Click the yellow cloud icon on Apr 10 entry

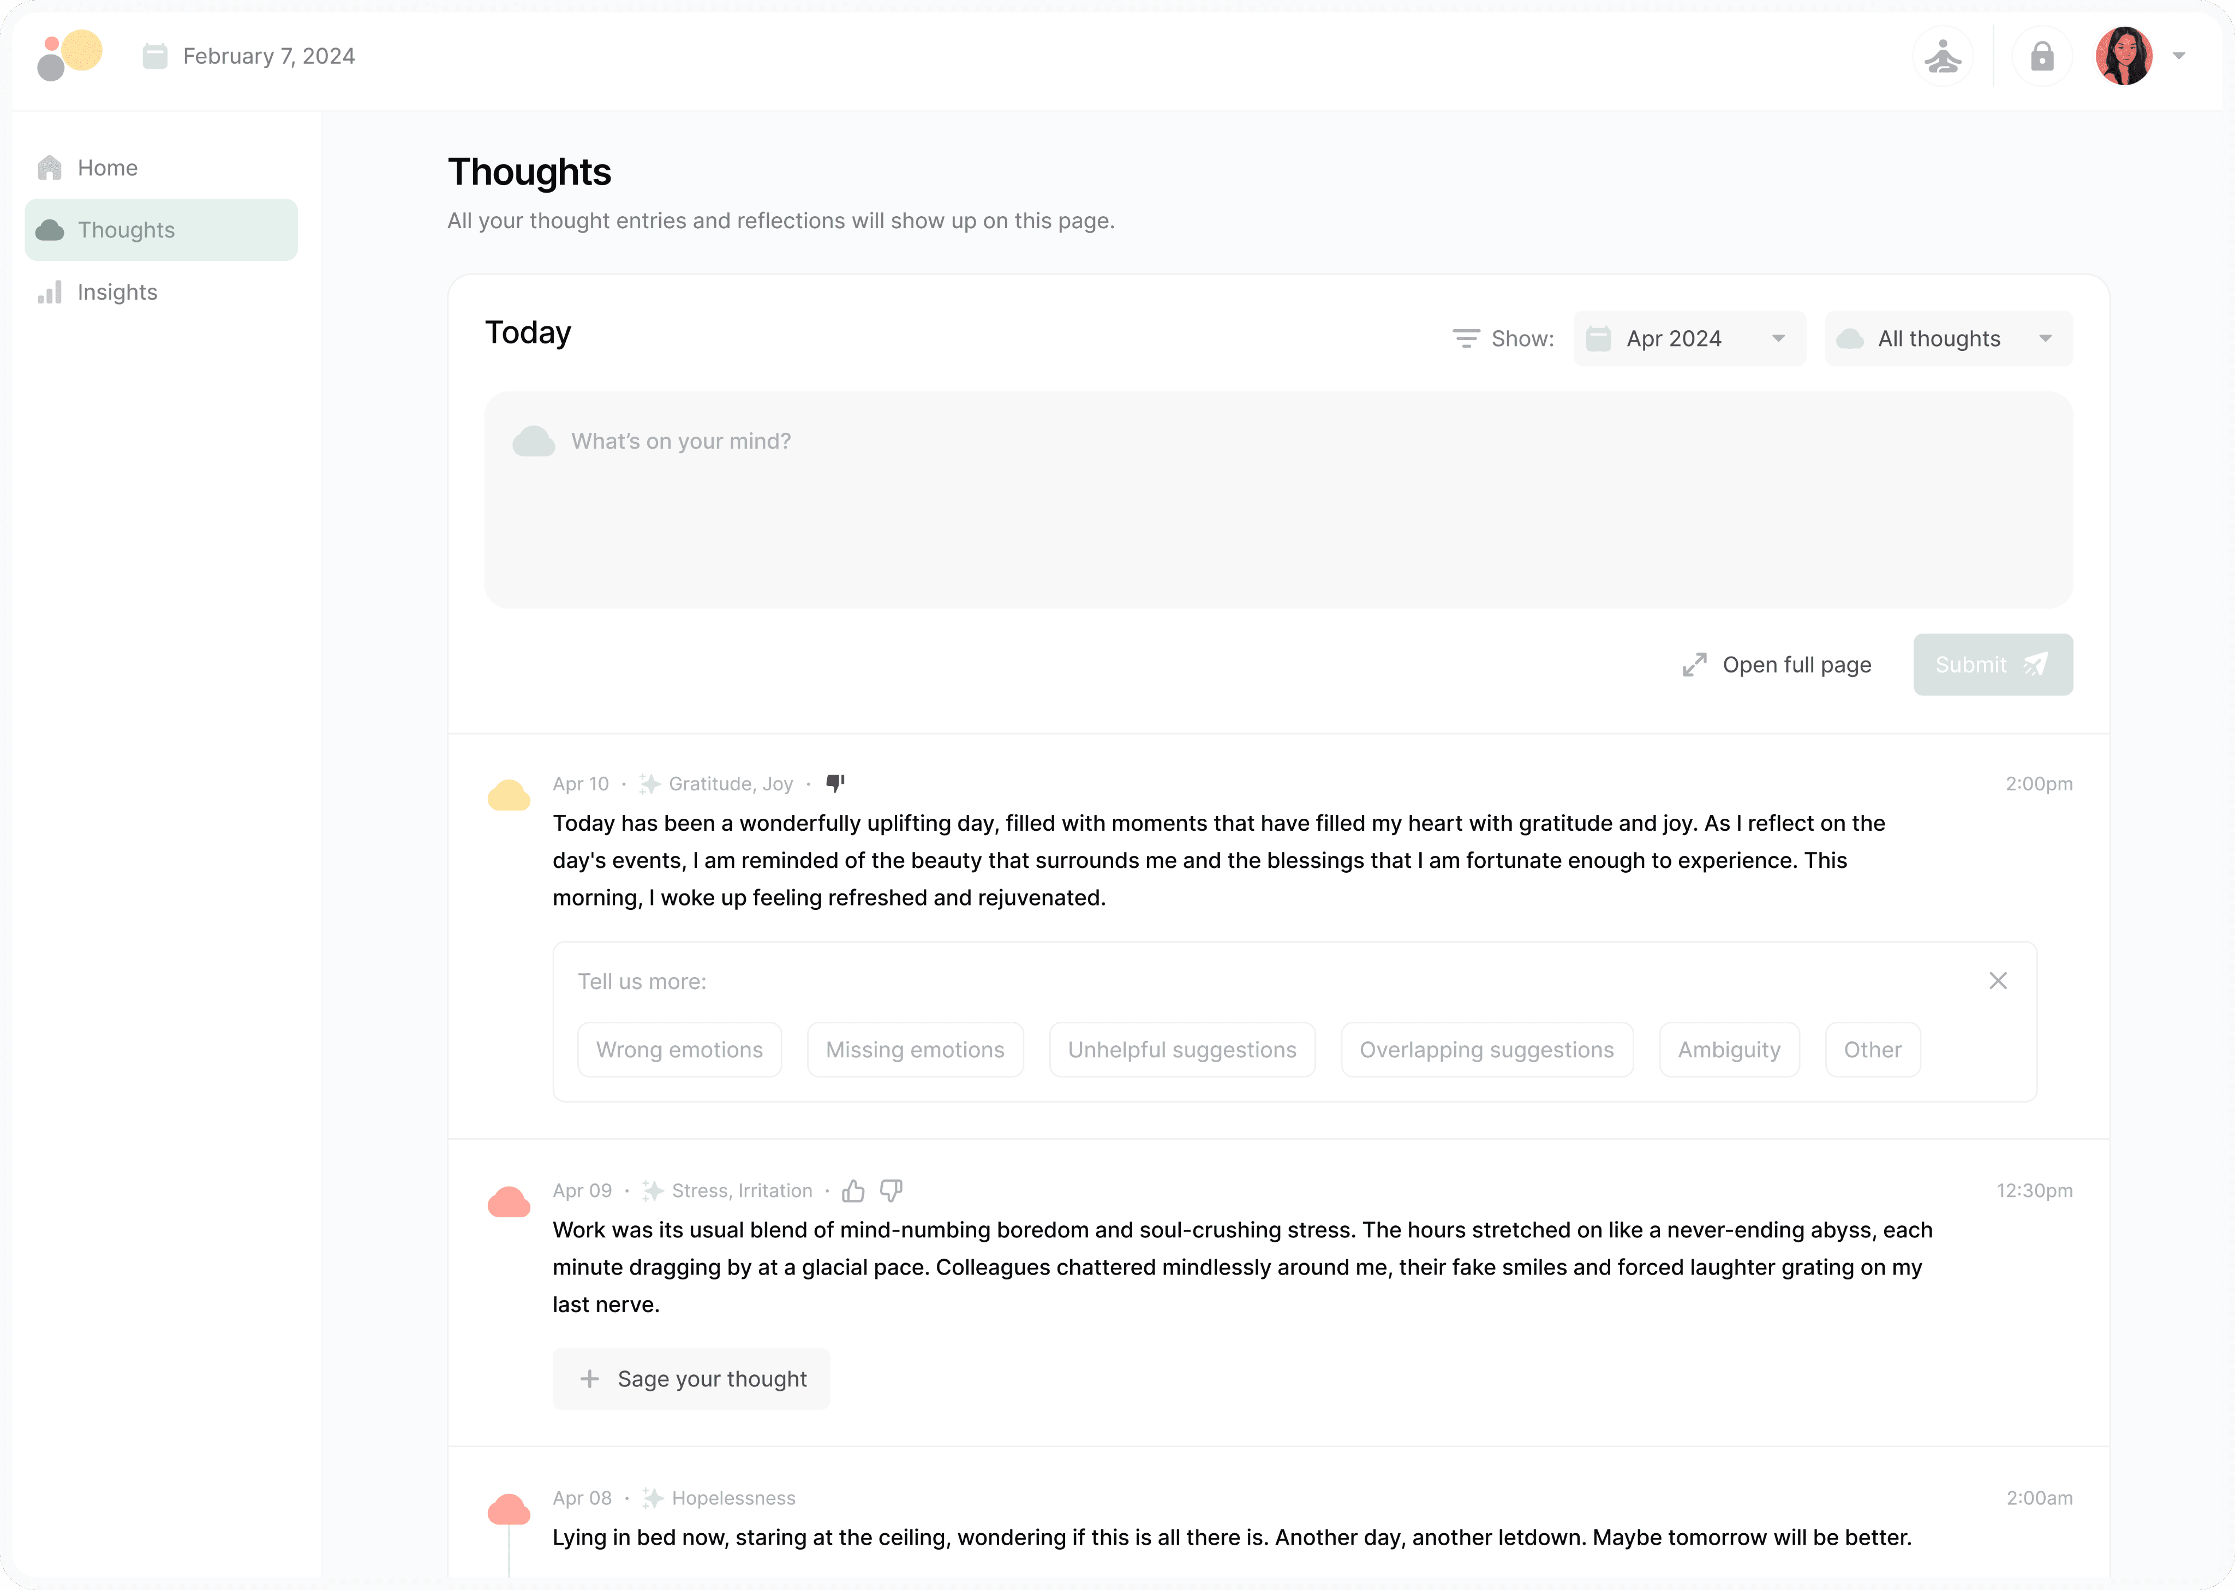pyautogui.click(x=509, y=795)
